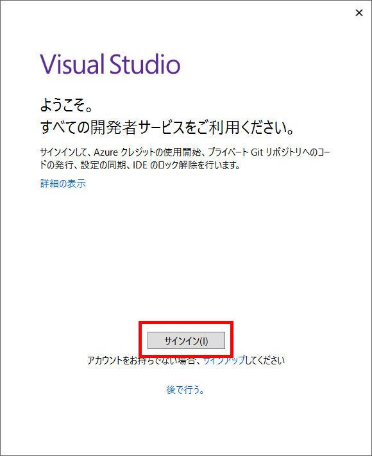Click the Visual Studio logo text

pyautogui.click(x=110, y=64)
